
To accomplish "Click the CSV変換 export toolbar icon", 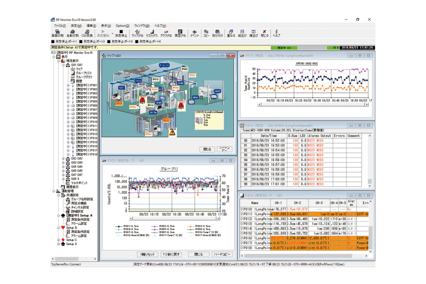I will tap(87, 33).
